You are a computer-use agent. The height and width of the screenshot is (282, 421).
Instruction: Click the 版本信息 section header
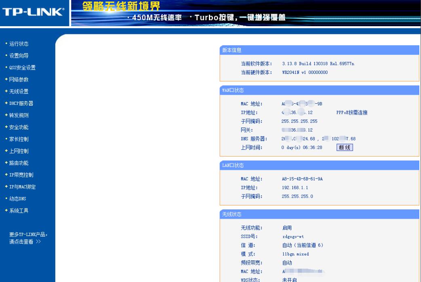(319, 50)
